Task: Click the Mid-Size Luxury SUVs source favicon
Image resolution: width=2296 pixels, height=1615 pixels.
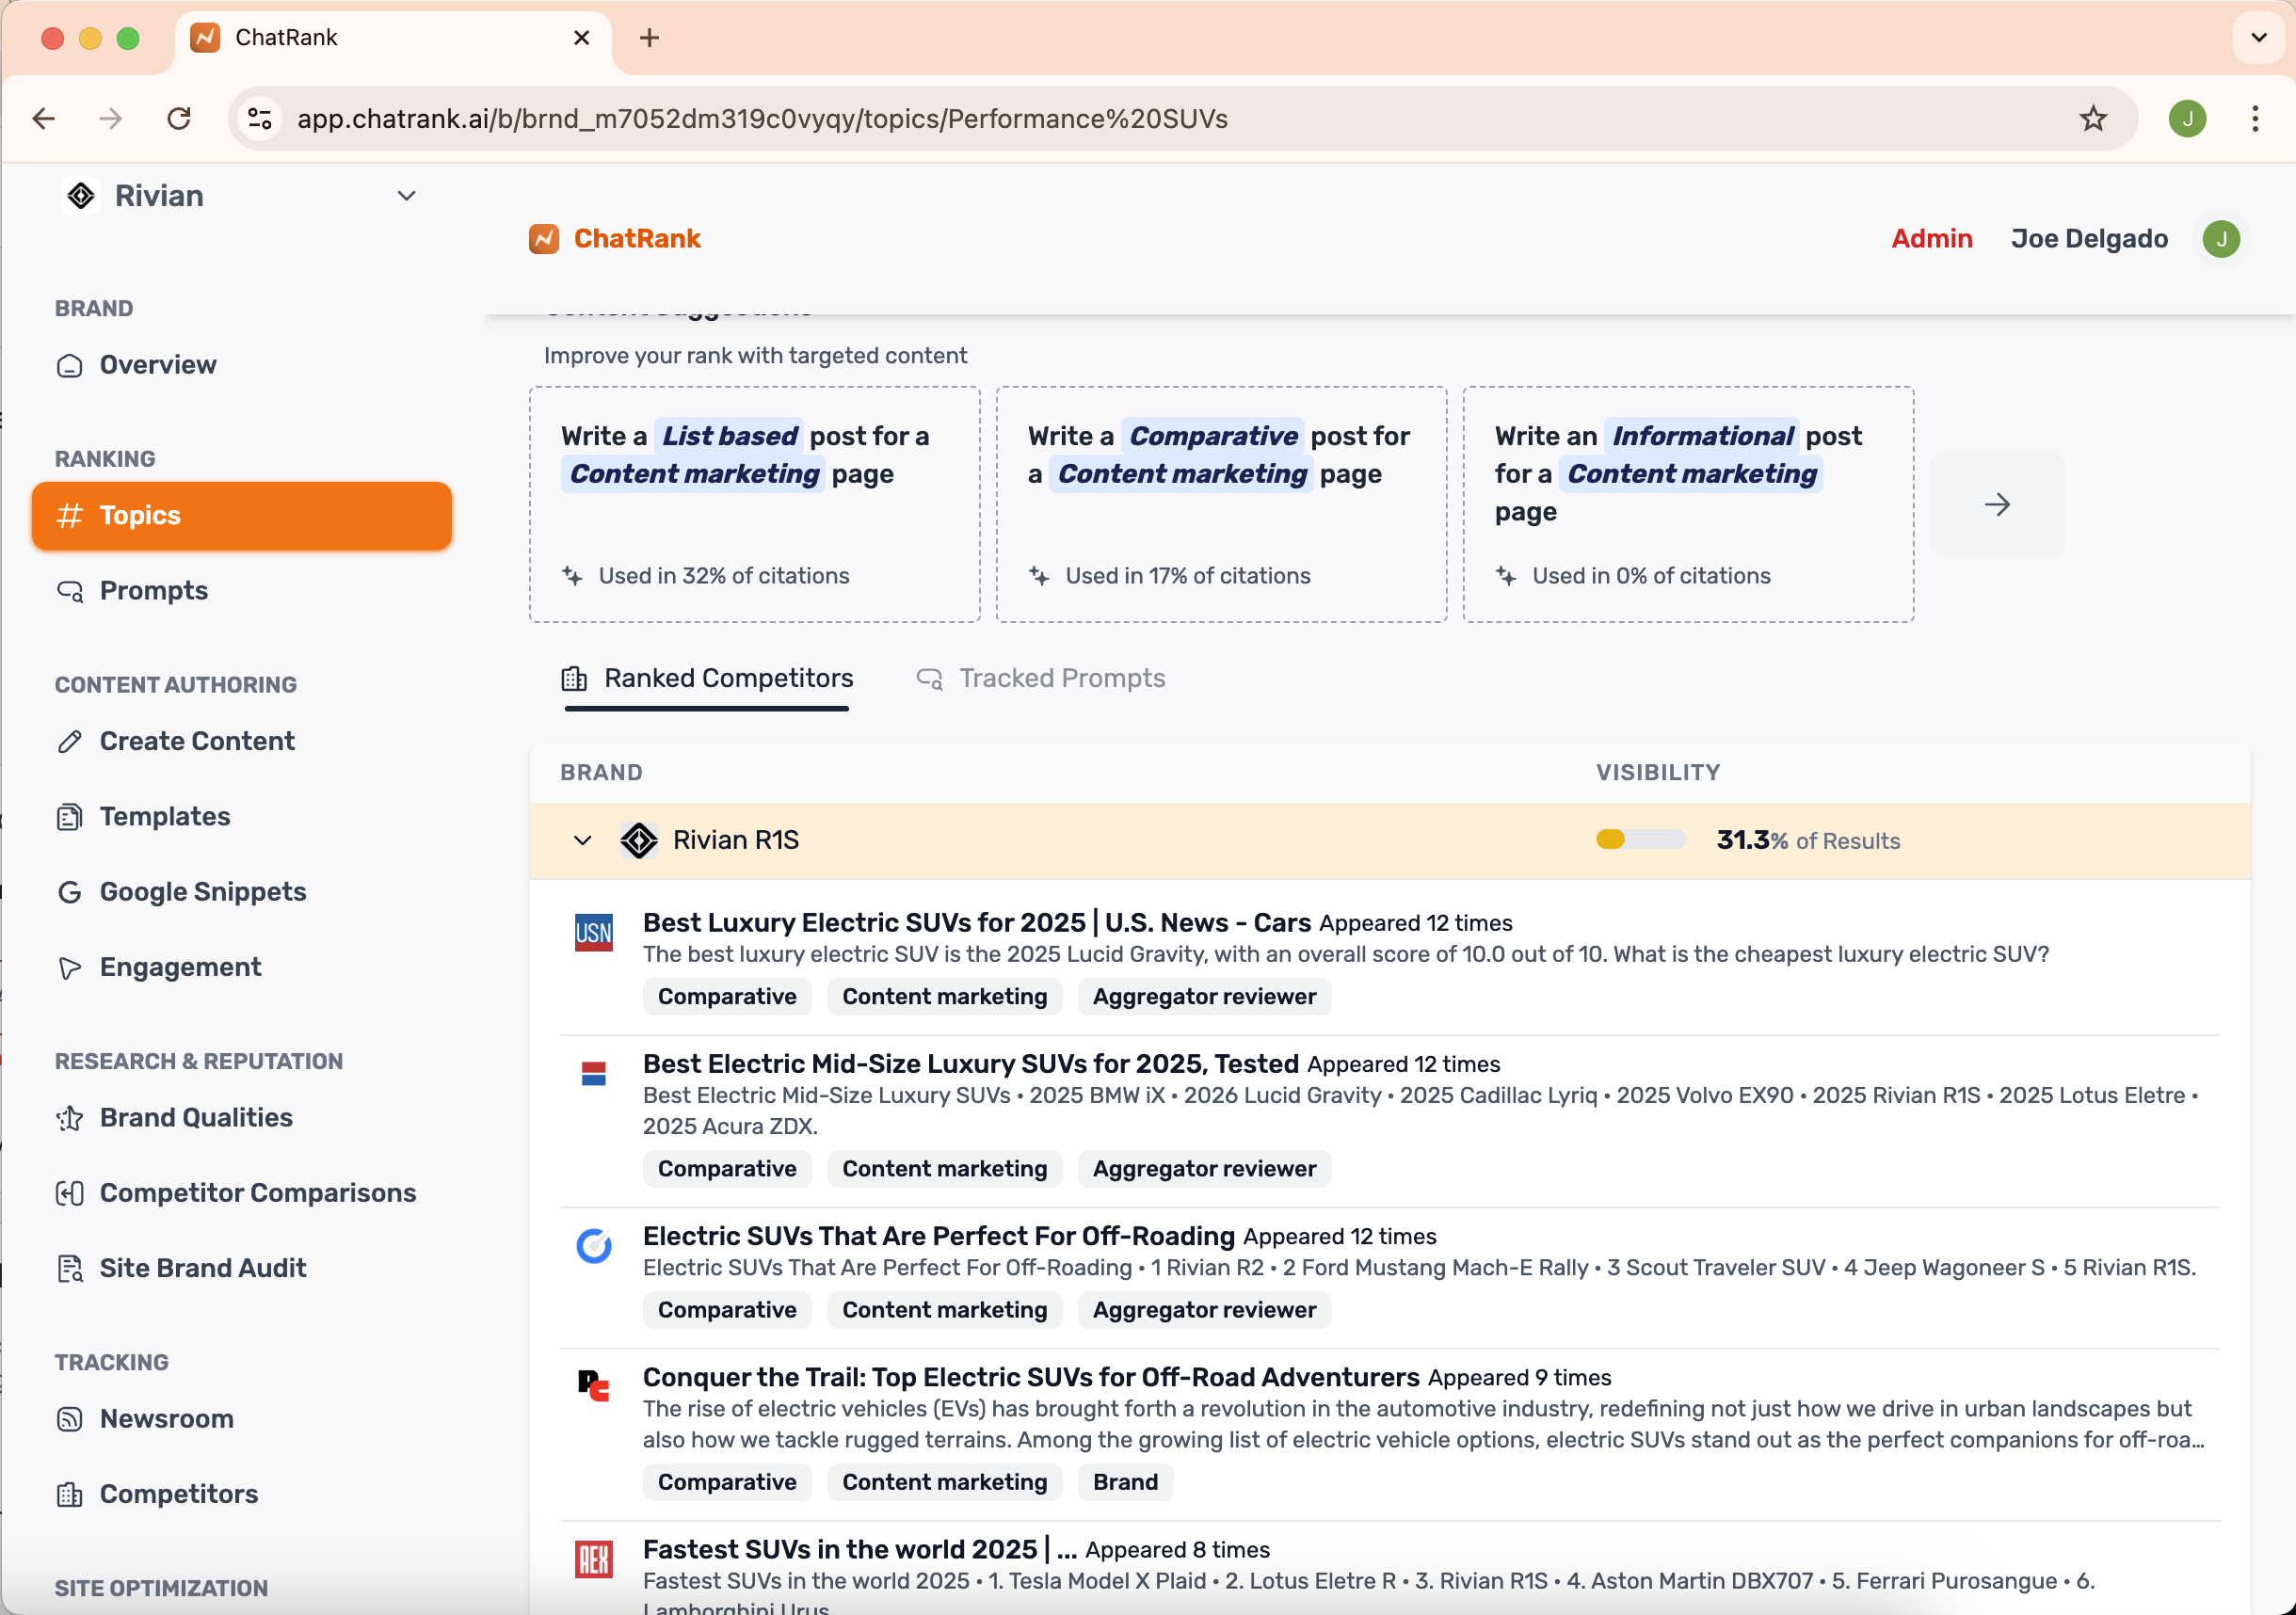Action: [x=594, y=1074]
